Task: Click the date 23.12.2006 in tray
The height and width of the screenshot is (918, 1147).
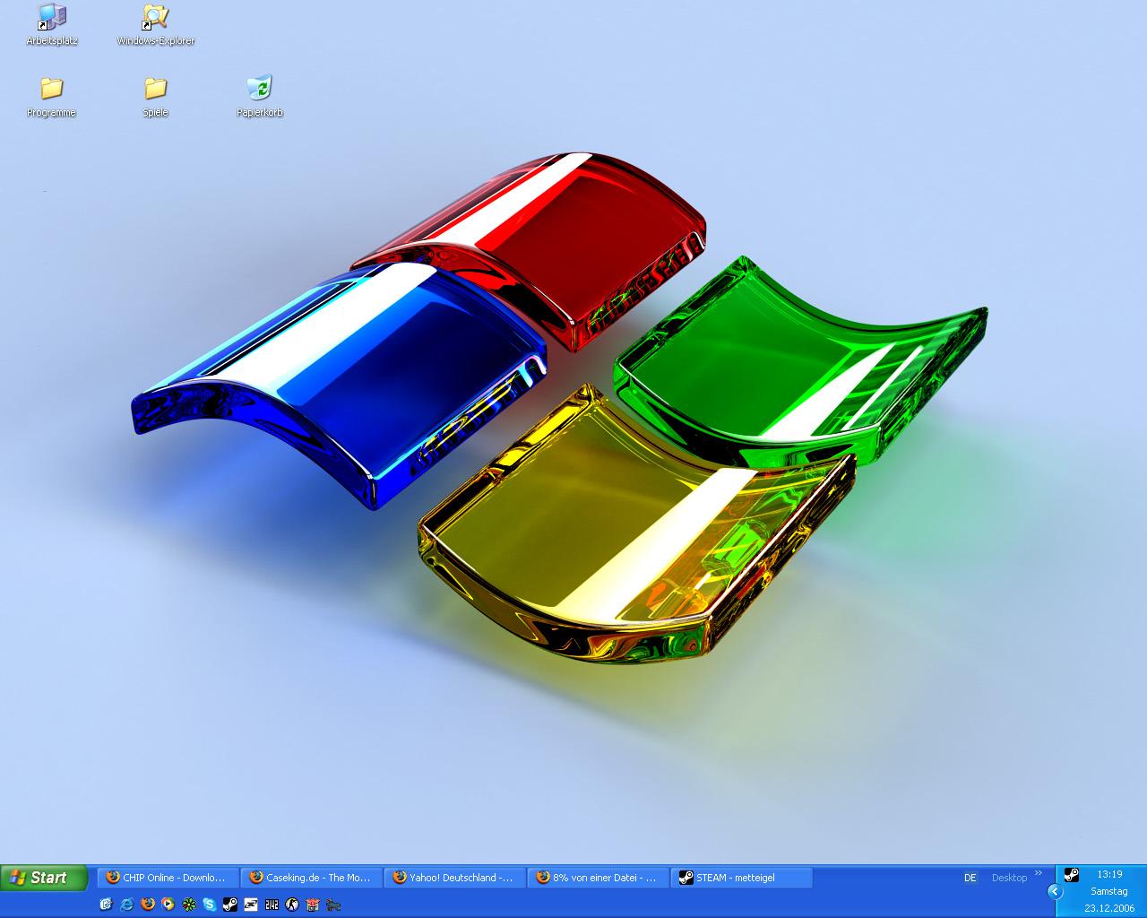Action: click(x=1109, y=908)
